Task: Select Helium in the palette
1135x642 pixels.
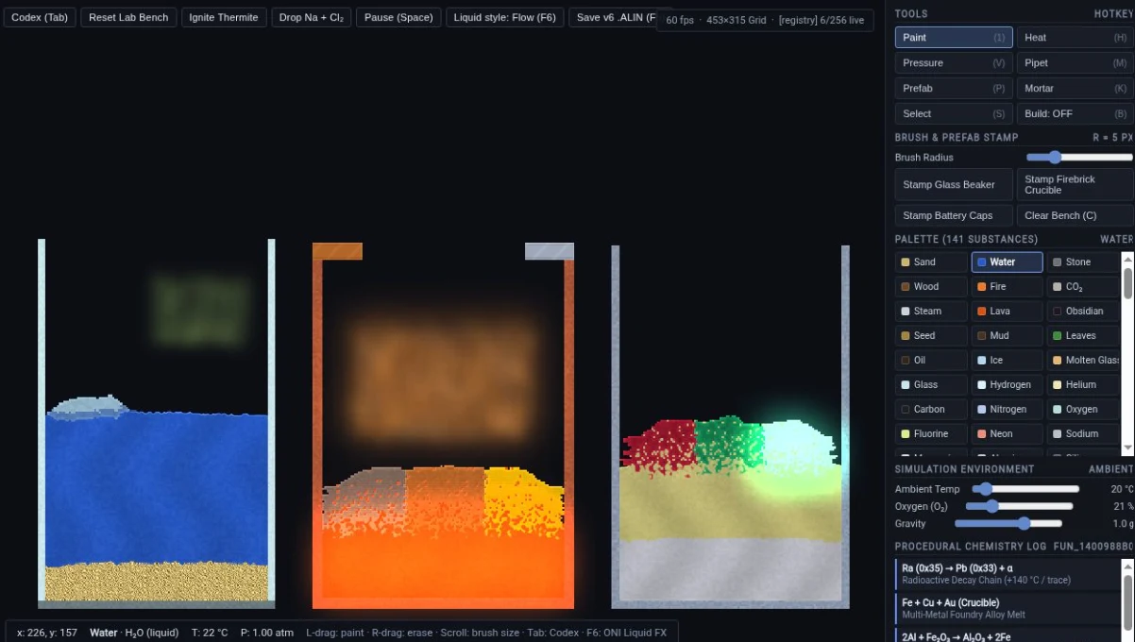Action: coord(1083,384)
